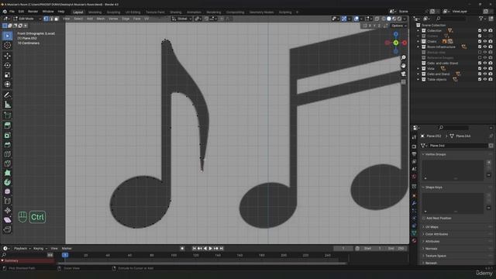Open the Material properties tab
496x279 pixels.
[x=414, y=241]
